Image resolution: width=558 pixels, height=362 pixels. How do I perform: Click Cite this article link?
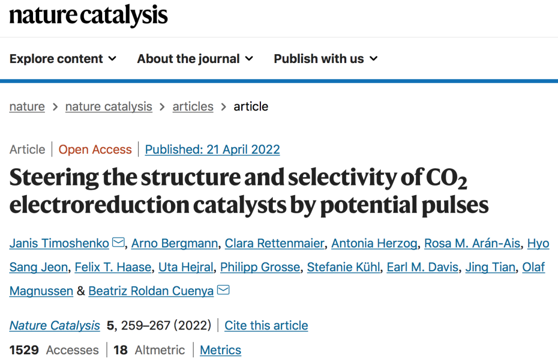[266, 325]
